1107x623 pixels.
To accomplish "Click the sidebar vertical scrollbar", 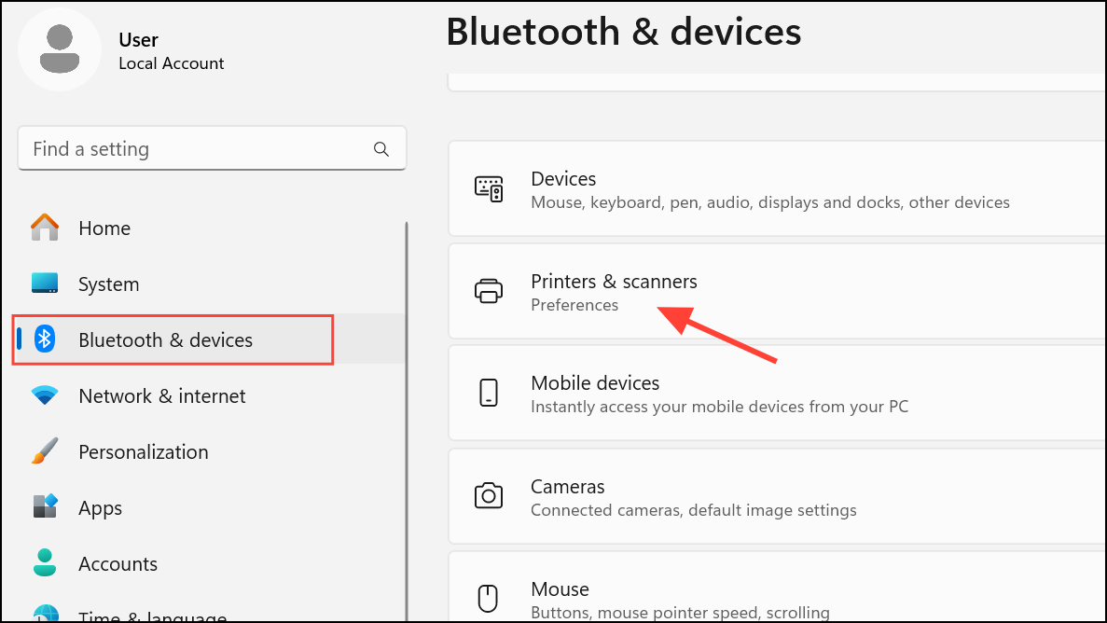I will 407,422.
